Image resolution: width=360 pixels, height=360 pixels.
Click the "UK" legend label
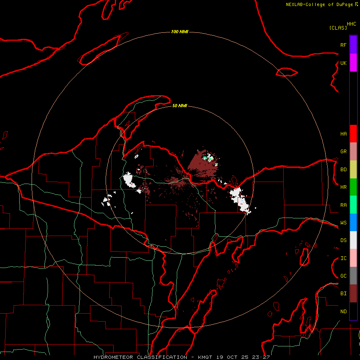click(343, 63)
